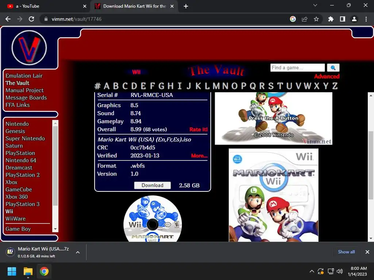Open Message Boards menu link
Viewport: 374px width, 280px height.
26,98
